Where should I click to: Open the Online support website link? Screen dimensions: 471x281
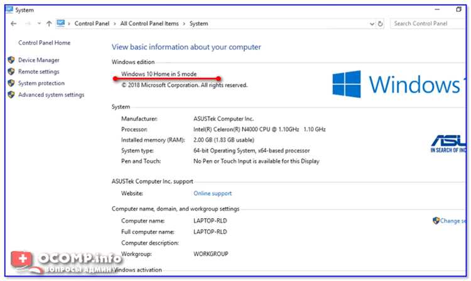(x=213, y=193)
